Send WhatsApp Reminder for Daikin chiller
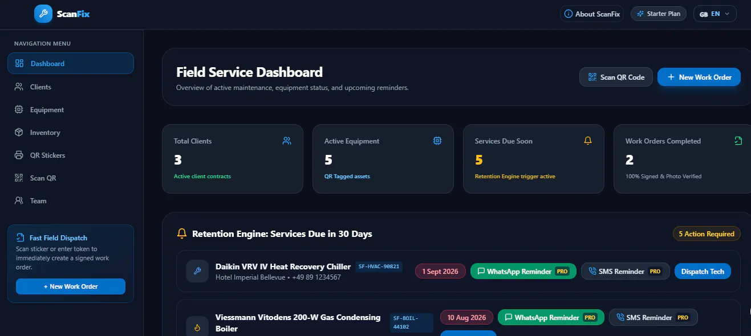Image resolution: width=751 pixels, height=336 pixels. tap(523, 271)
